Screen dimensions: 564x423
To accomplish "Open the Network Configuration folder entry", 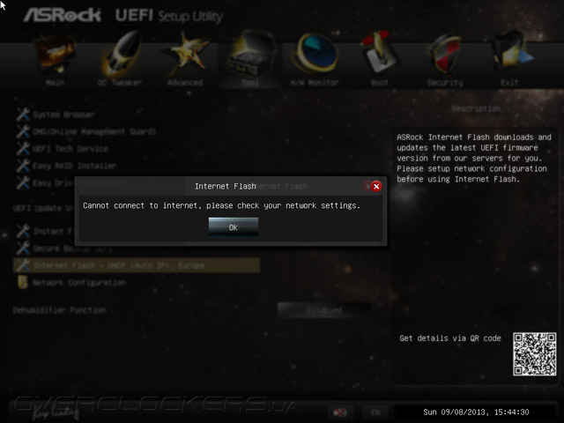I will coord(71,283).
